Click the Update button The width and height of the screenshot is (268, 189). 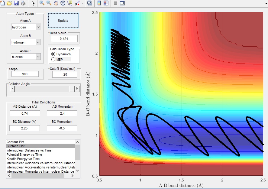pos(63,21)
